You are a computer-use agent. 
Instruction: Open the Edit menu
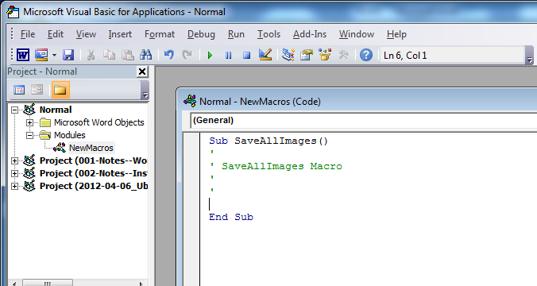(x=56, y=34)
